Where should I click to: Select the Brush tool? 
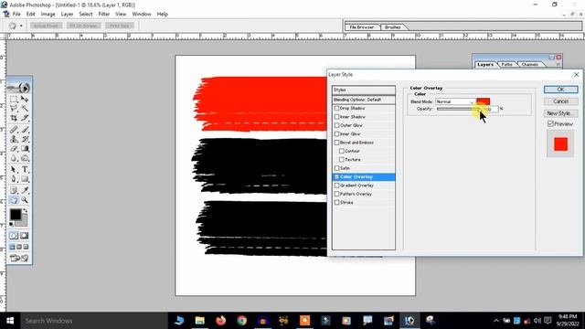click(25, 130)
